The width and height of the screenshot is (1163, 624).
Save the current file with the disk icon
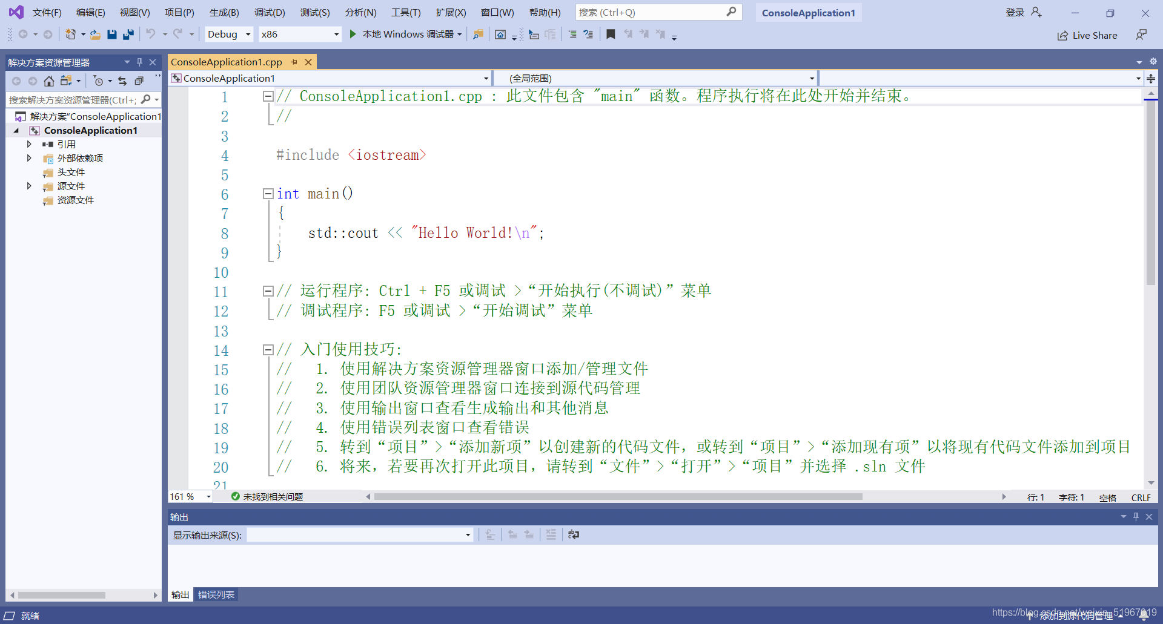(111, 34)
